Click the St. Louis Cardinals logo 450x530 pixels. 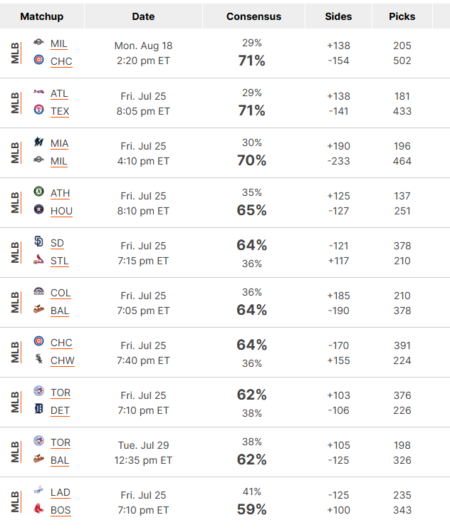pyautogui.click(x=39, y=259)
